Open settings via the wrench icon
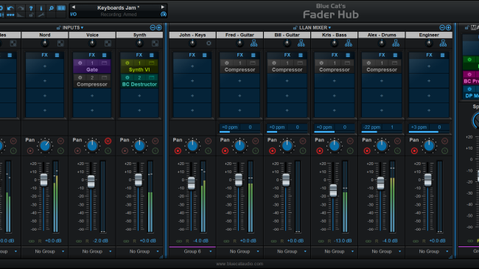 point(41,15)
